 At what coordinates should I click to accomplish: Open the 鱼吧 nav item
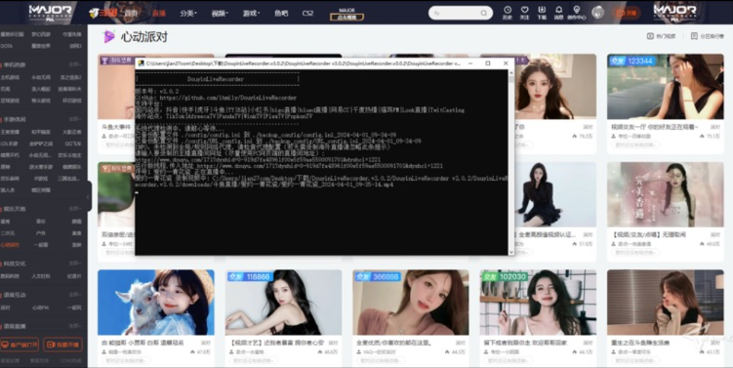click(281, 13)
